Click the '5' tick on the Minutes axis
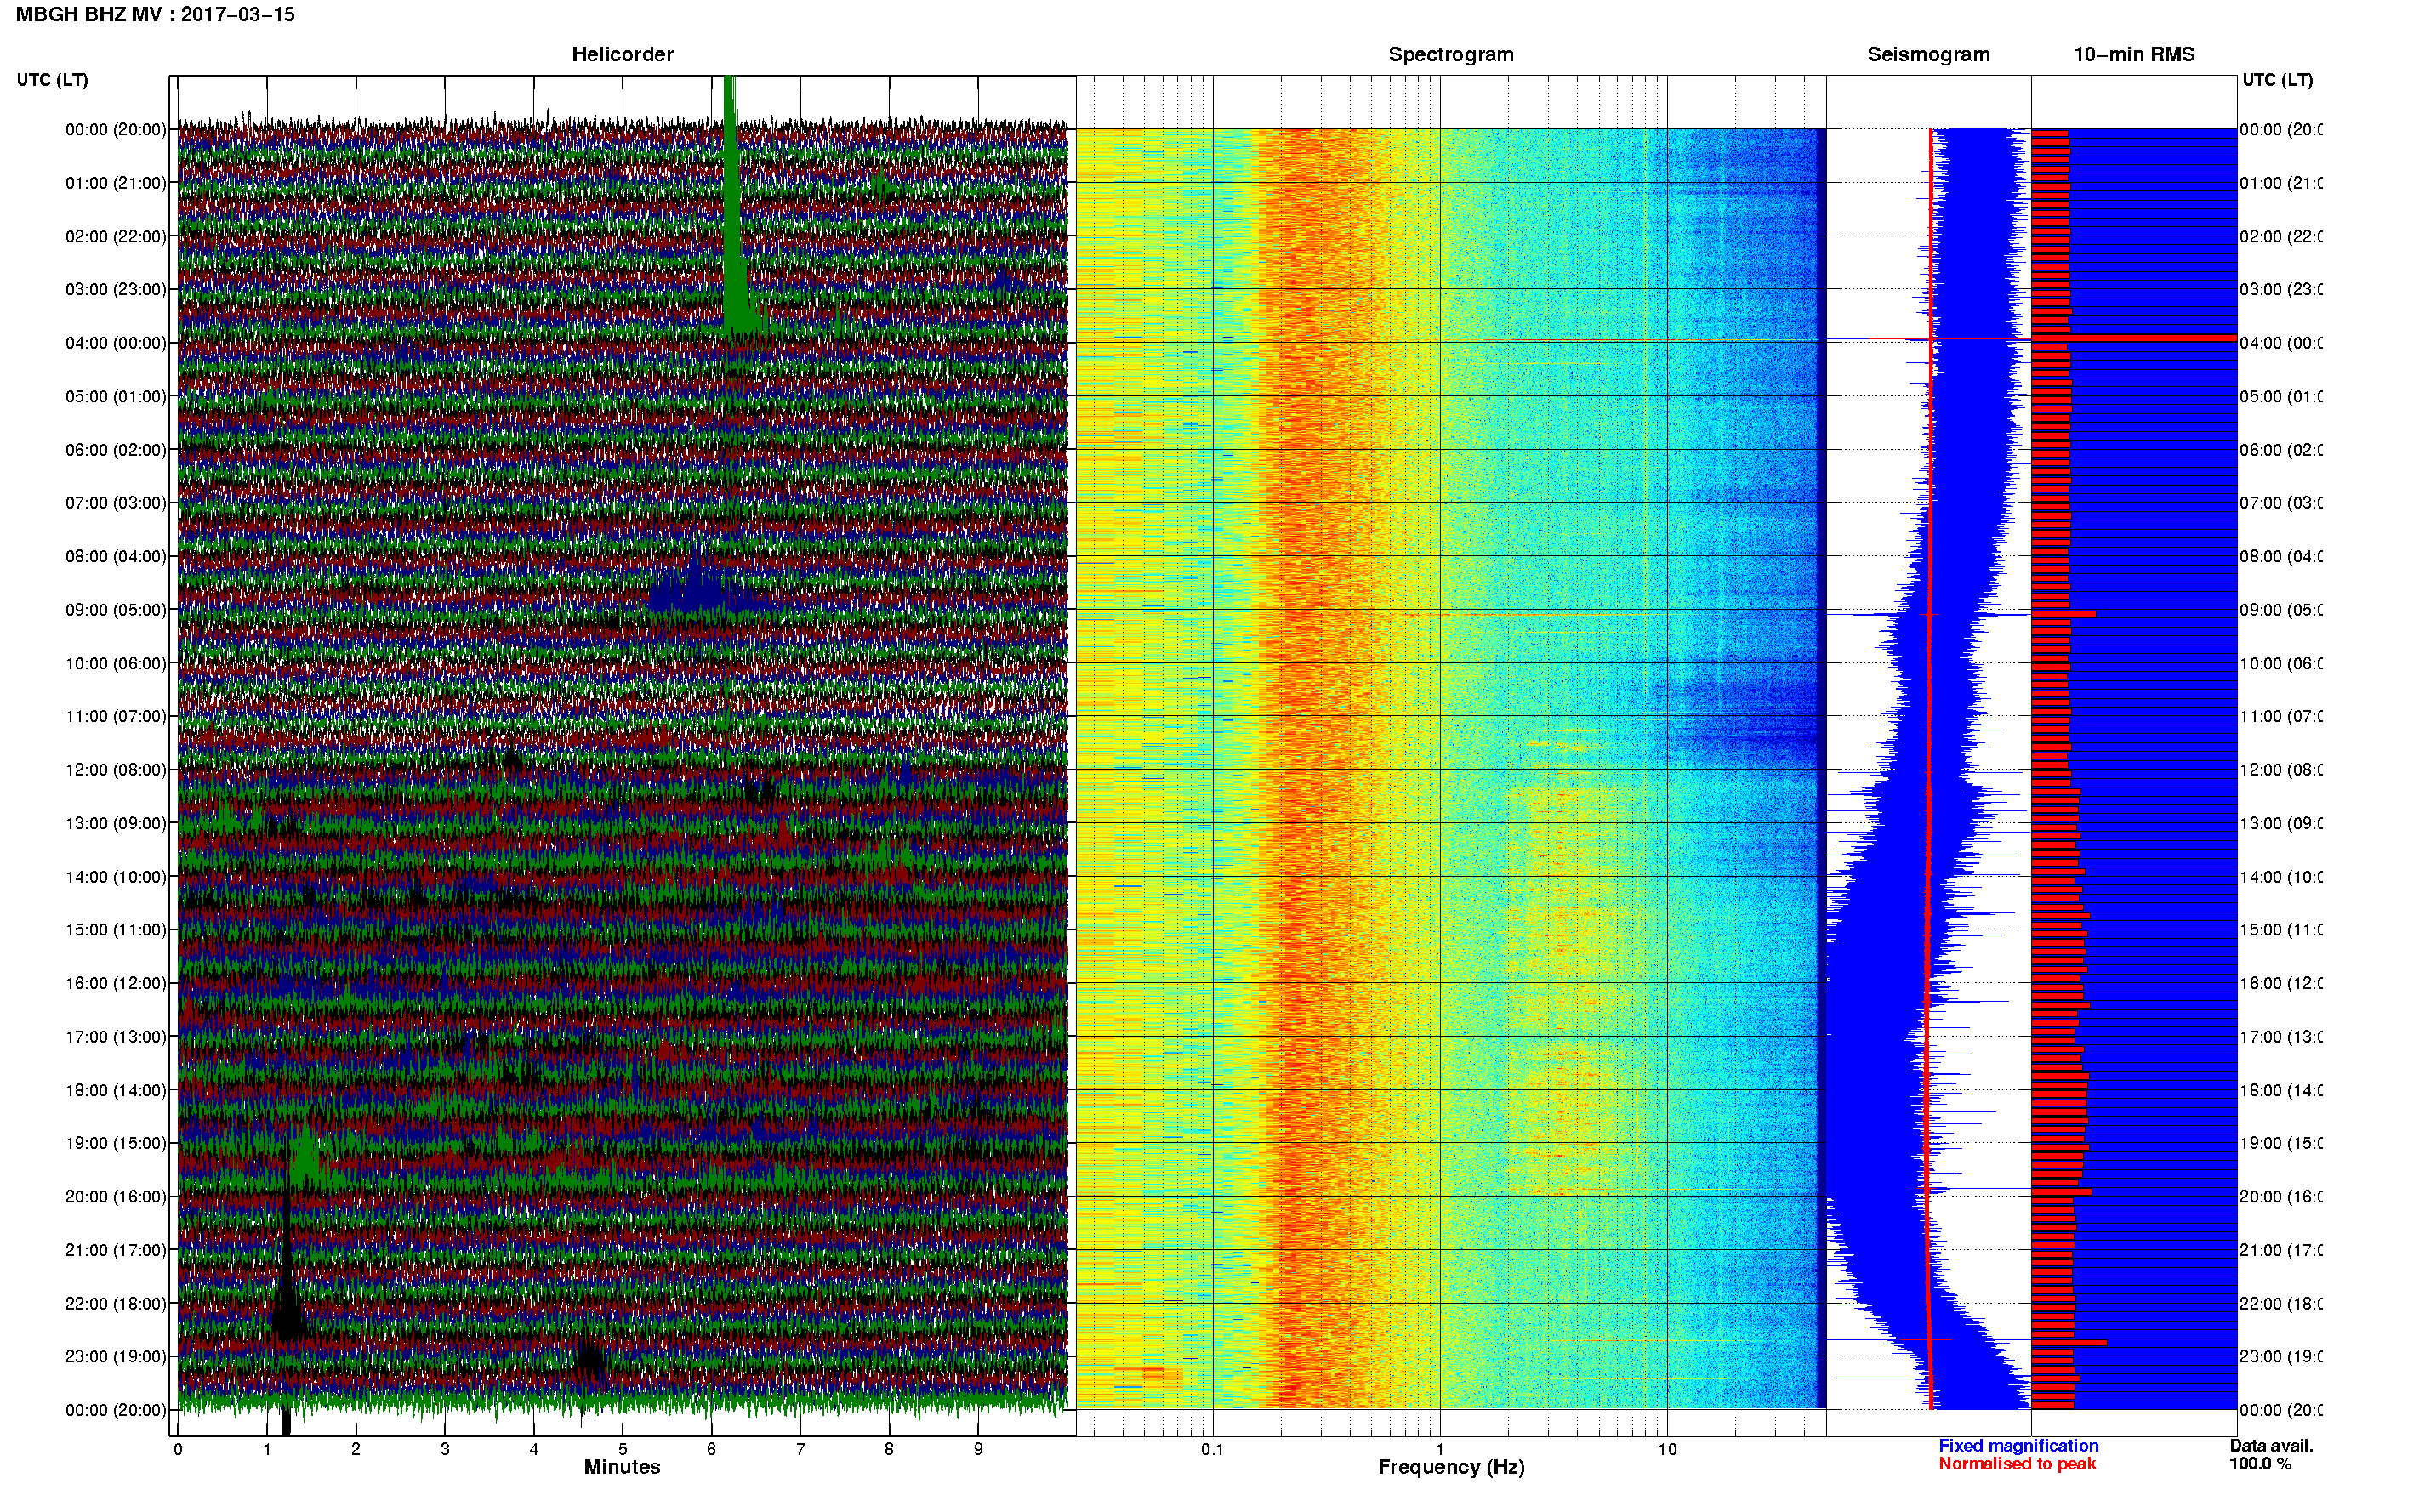The image size is (2419, 1512). (623, 1449)
